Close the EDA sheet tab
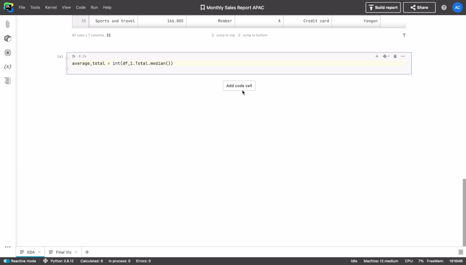The height and width of the screenshot is (265, 466). point(39,252)
